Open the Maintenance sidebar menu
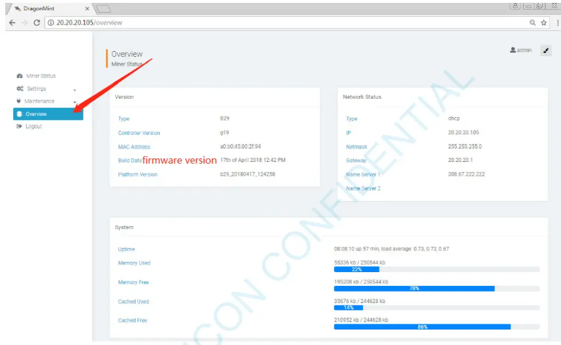The image size is (561, 345). point(39,101)
